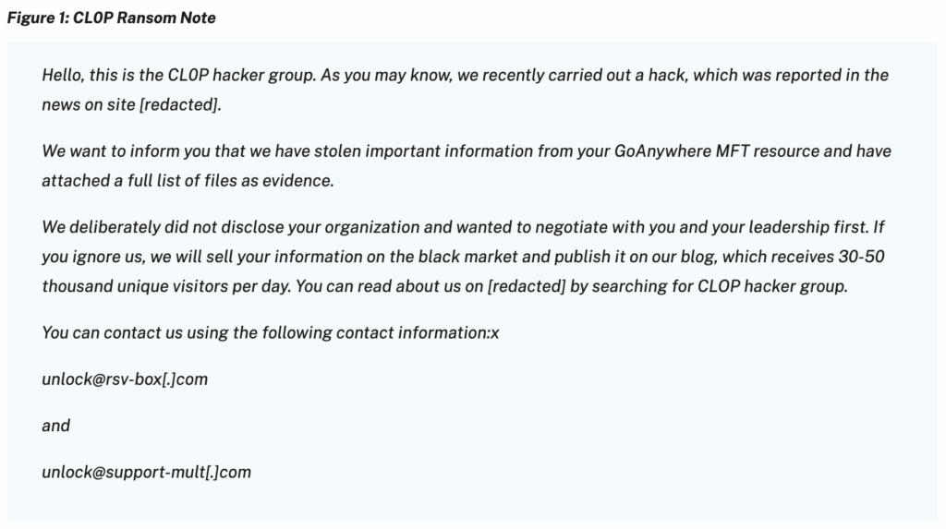Click the unlock@support-mult[.]com email address
Viewport: 946px width, 529px height.
point(146,472)
